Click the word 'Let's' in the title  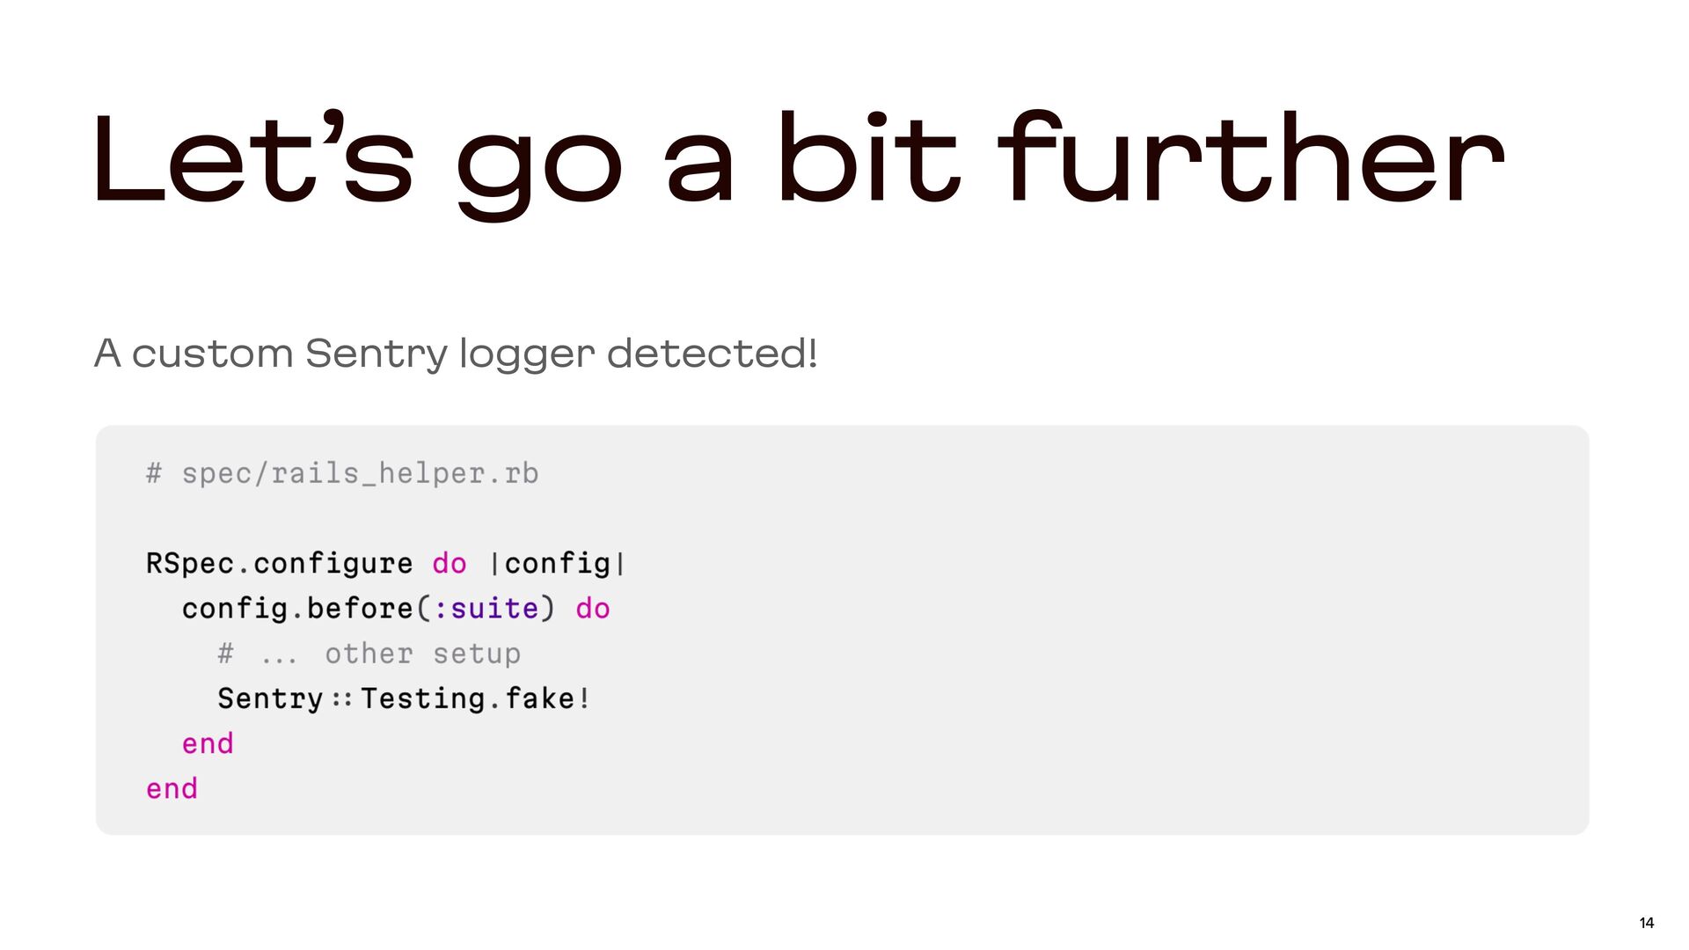tap(252, 158)
